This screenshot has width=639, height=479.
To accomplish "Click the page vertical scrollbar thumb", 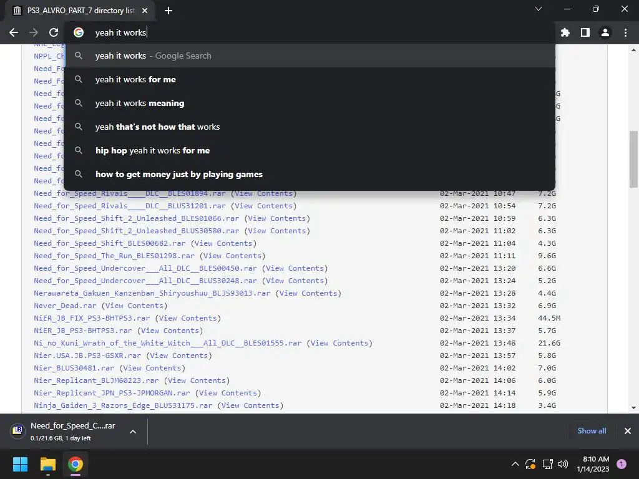I will tap(633, 159).
